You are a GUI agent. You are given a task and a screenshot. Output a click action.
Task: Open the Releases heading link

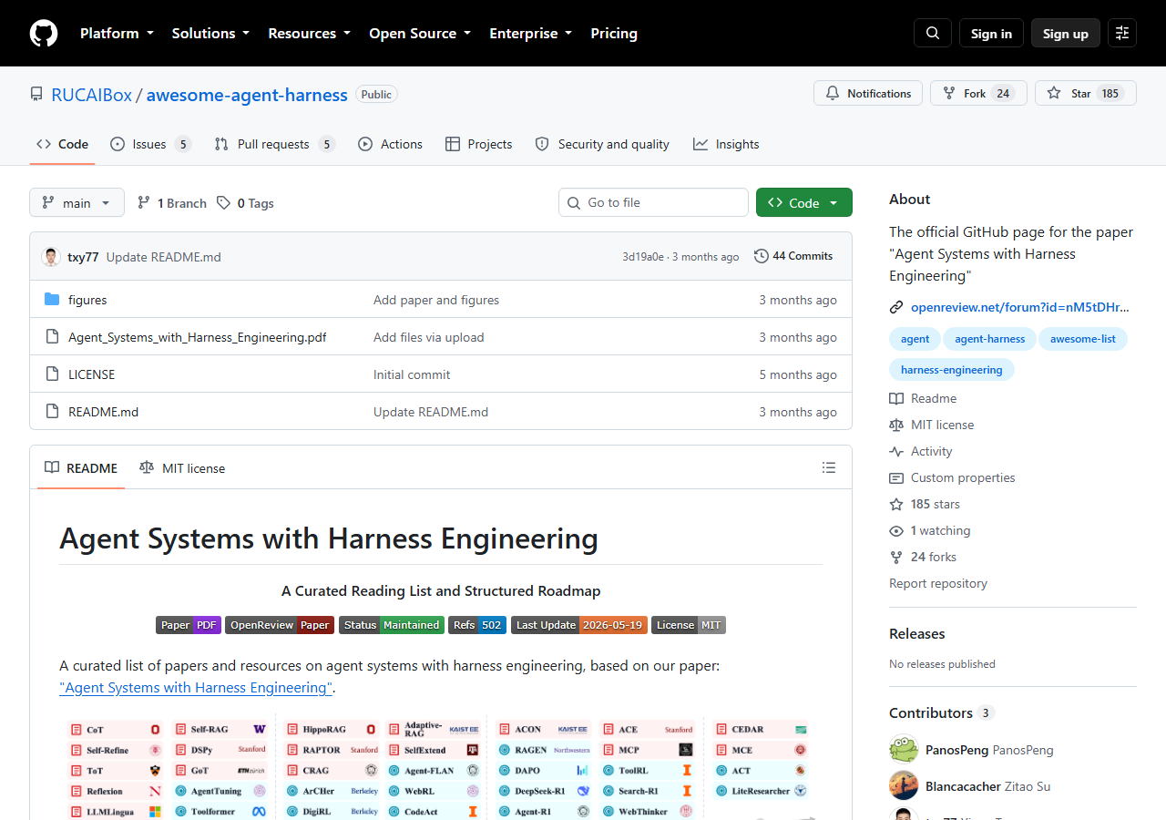pos(917,633)
